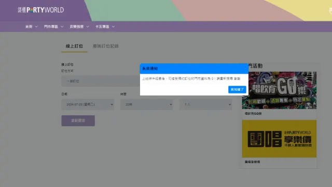The width and height of the screenshot is (332, 187).
Task: Click the blue 系統通知 dialog header
Action: pyautogui.click(x=194, y=69)
